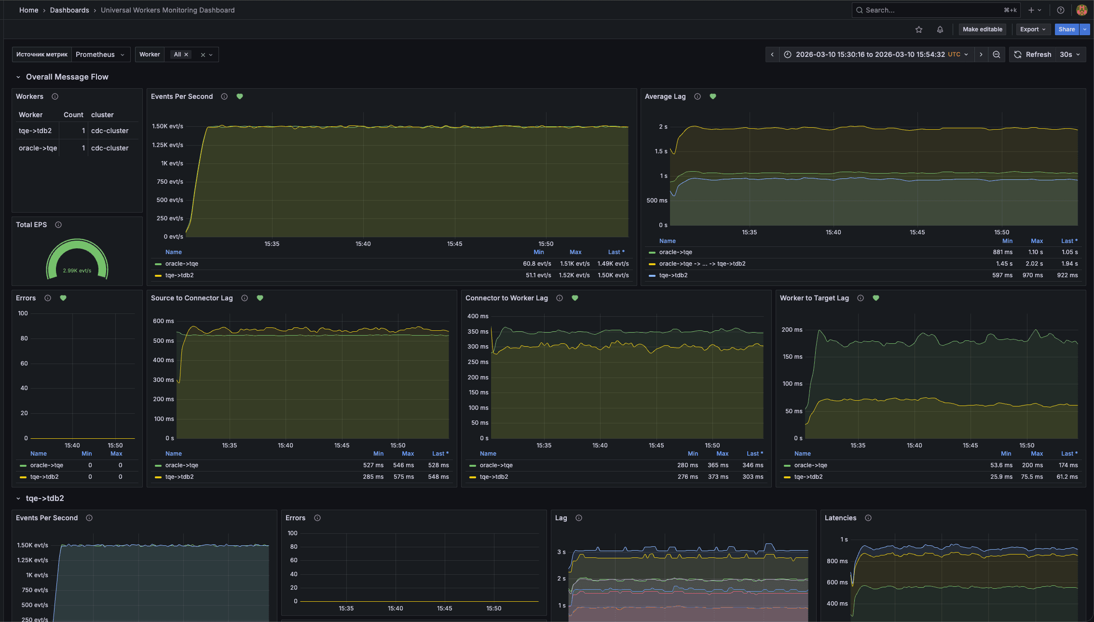The width and height of the screenshot is (1094, 622).
Task: Show info for Latencies panel
Action: click(x=868, y=518)
